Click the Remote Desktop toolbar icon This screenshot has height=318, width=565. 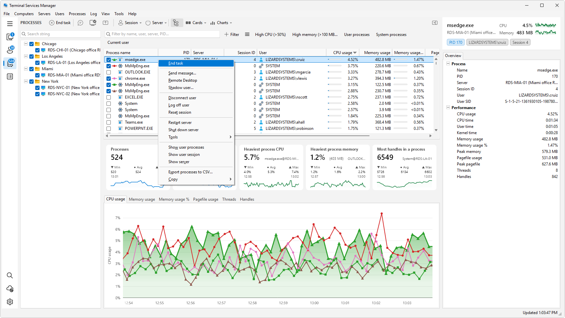[93, 23]
